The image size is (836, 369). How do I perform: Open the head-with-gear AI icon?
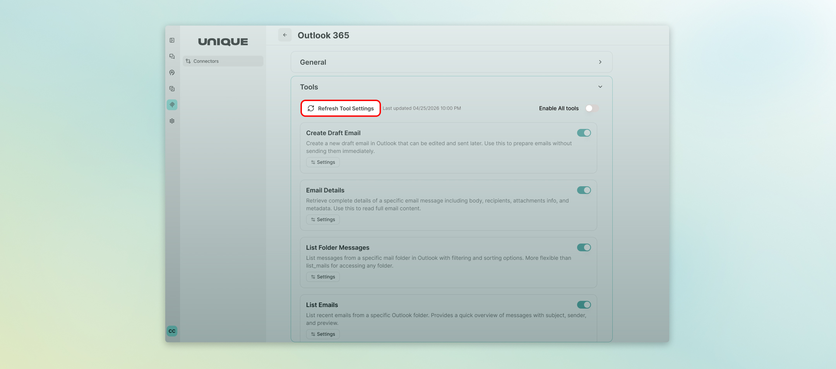click(x=172, y=72)
